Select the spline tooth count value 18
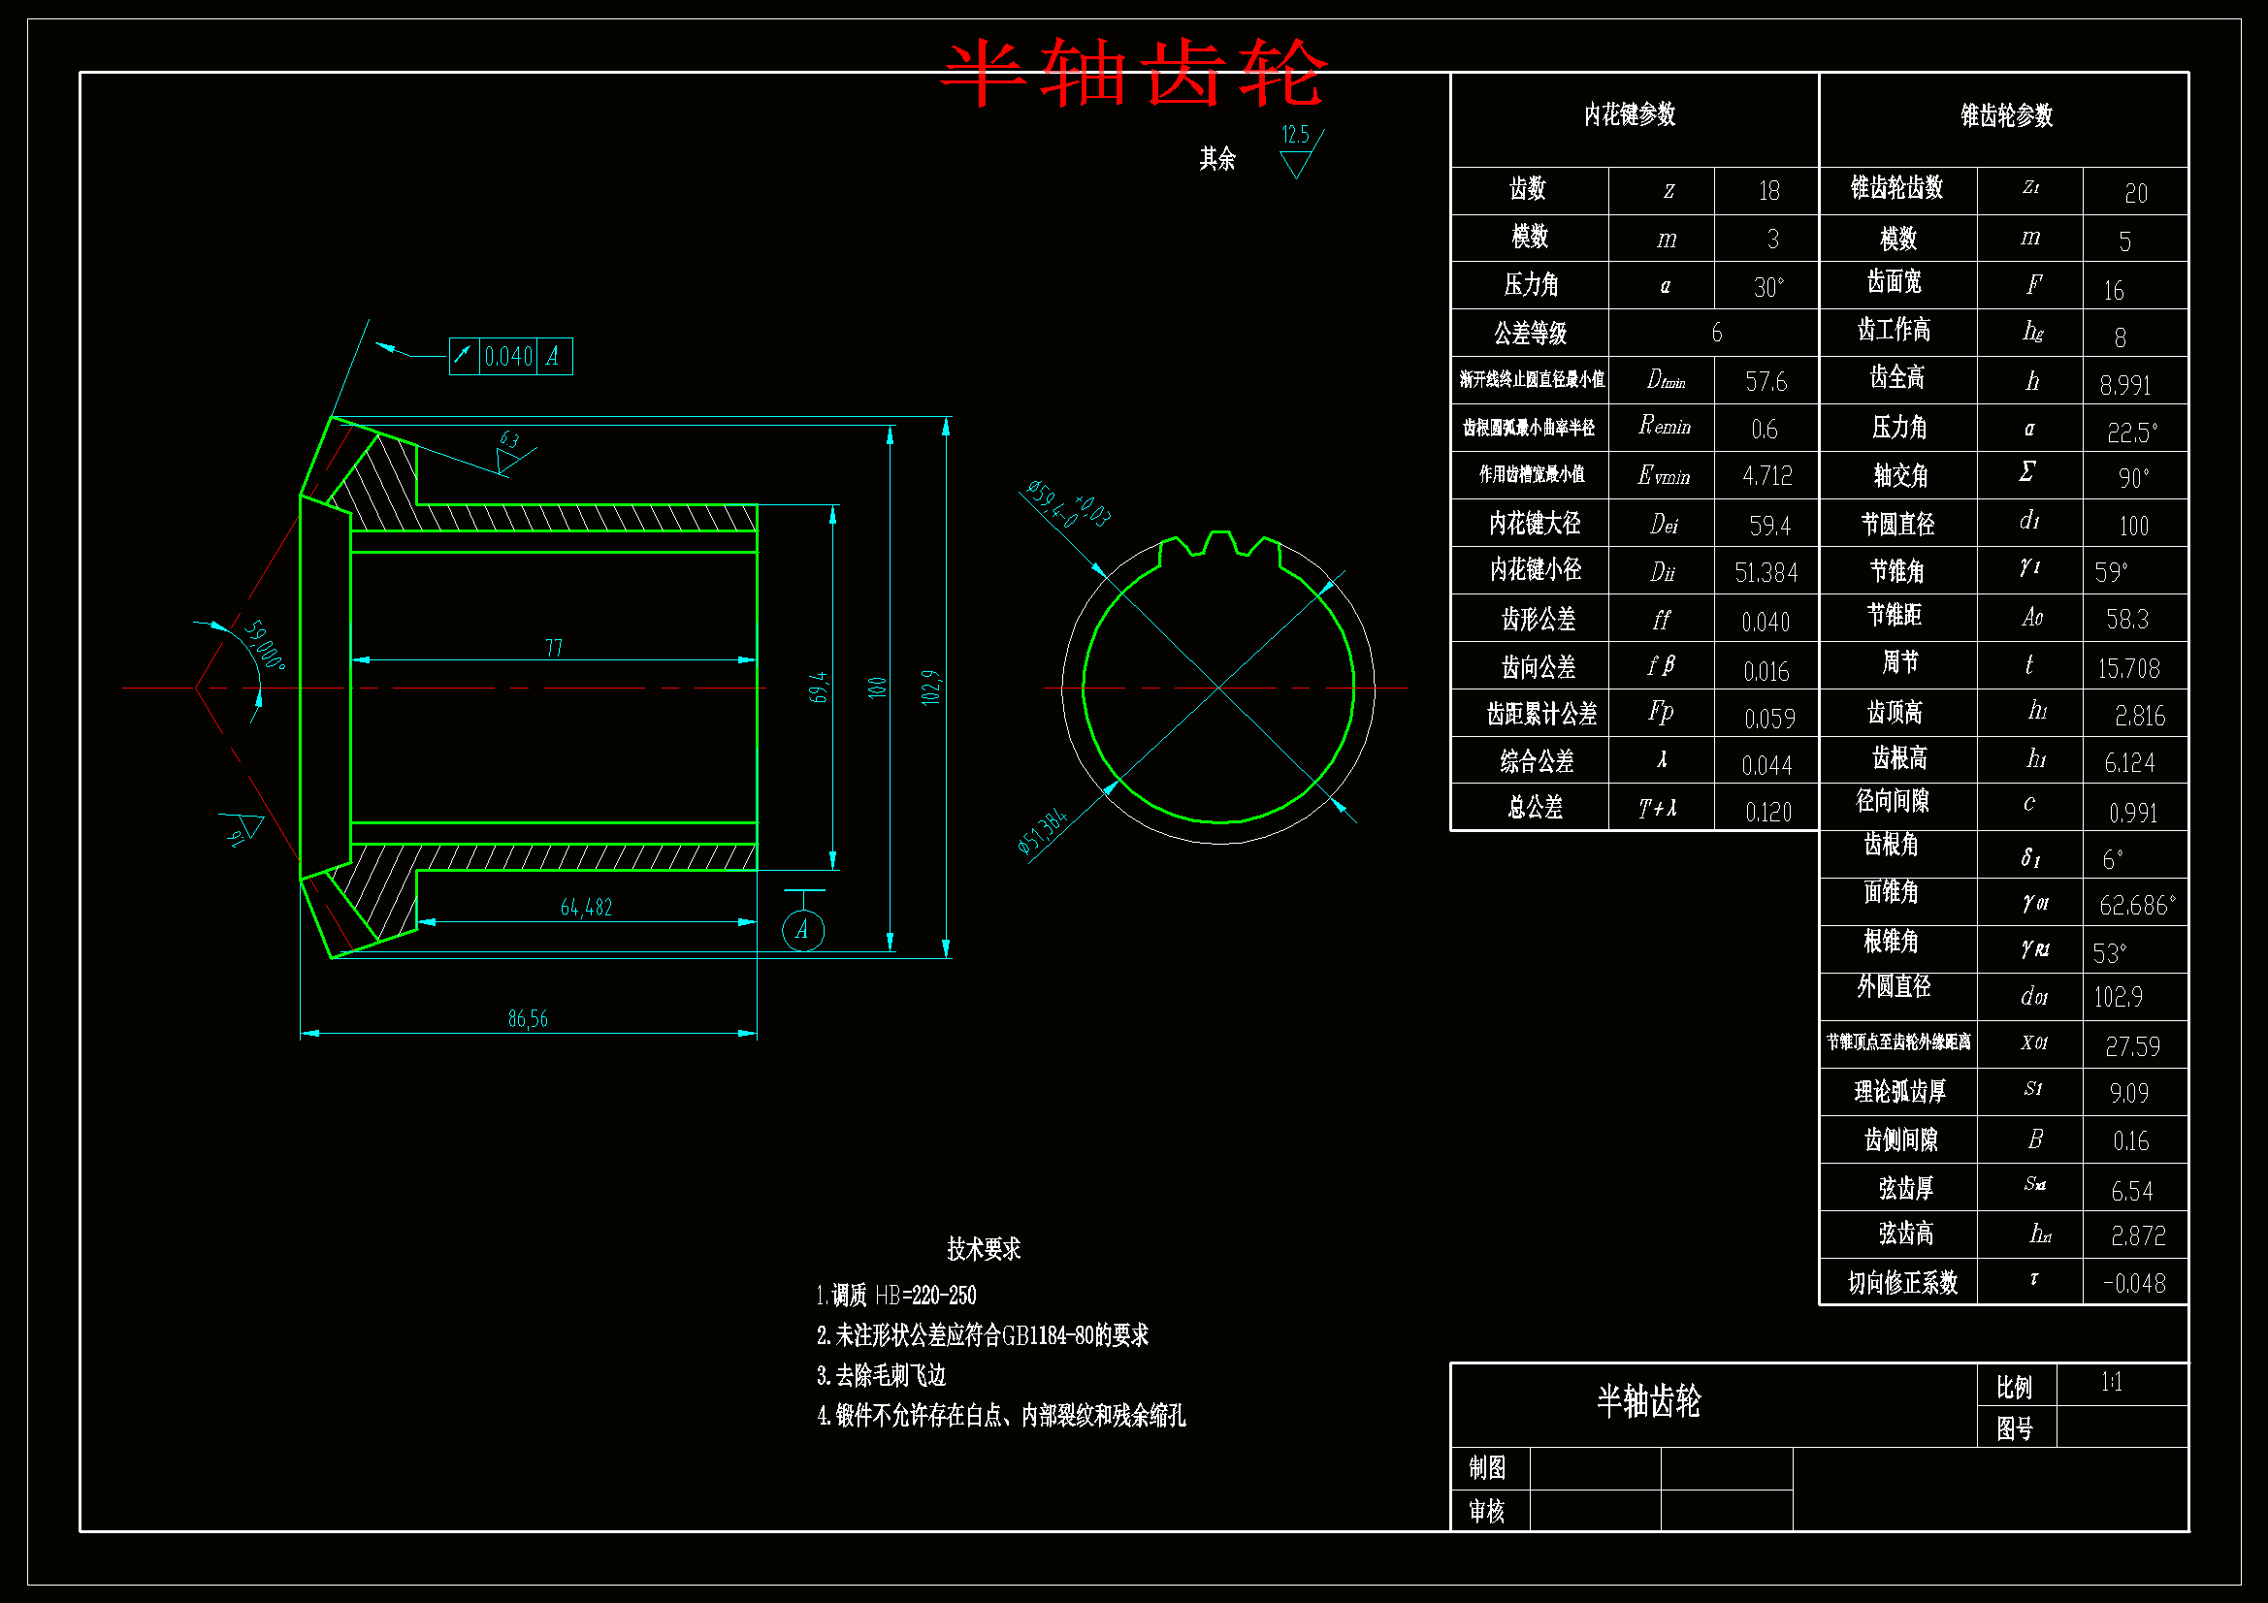 coord(1768,191)
